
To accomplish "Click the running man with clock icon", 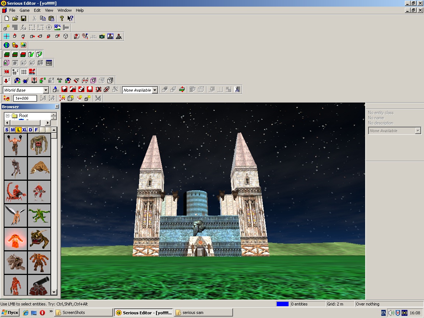I will (x=85, y=36).
